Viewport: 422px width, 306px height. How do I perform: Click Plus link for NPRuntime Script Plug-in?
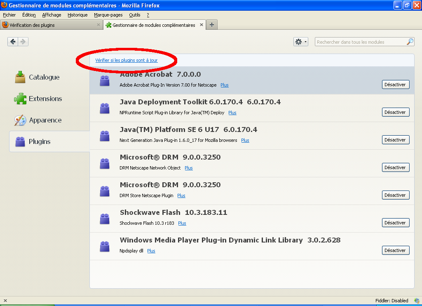point(232,113)
